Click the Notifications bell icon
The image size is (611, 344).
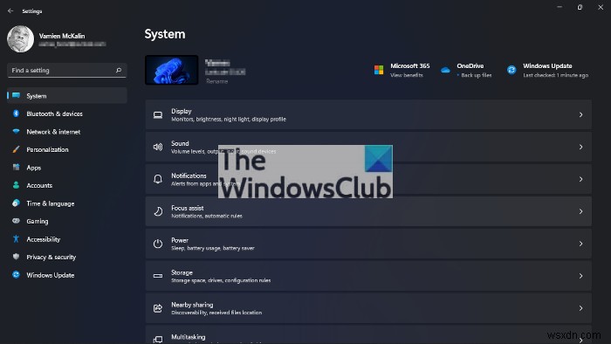click(158, 179)
